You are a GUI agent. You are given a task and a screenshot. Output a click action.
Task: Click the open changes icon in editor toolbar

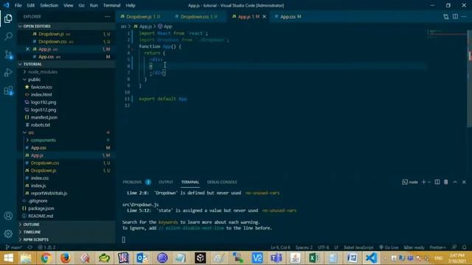click(x=445, y=16)
